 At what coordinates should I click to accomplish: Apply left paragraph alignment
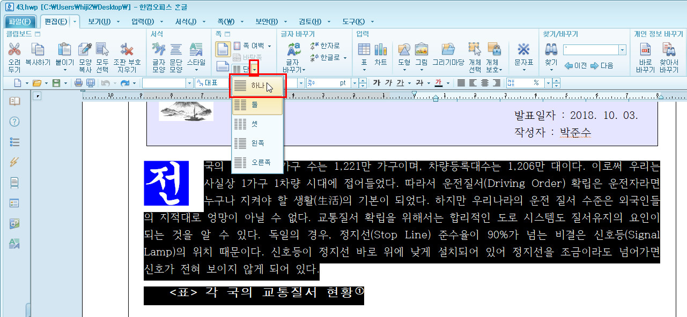[473, 83]
